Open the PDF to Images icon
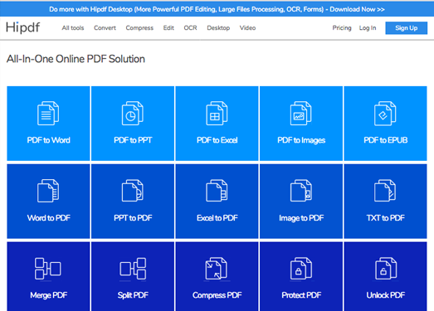The image size is (434, 311). coord(301,113)
